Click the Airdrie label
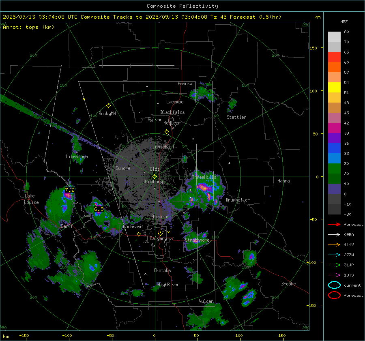This screenshot has height=341, width=365. coord(160,217)
